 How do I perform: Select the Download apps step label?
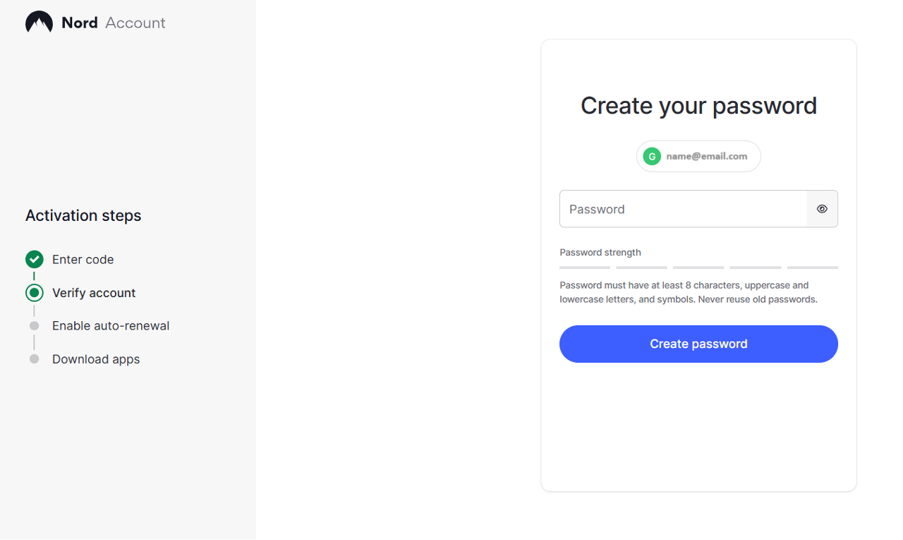click(96, 359)
